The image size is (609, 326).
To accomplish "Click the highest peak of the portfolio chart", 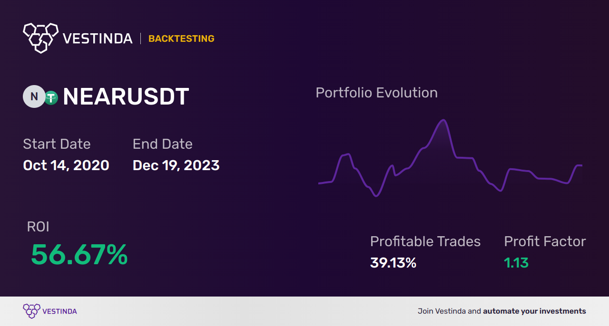I will [443, 120].
